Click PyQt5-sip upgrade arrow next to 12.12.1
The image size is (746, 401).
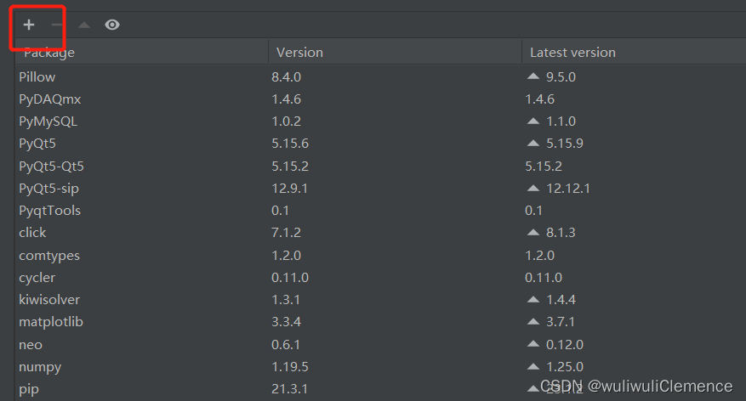[x=533, y=188]
